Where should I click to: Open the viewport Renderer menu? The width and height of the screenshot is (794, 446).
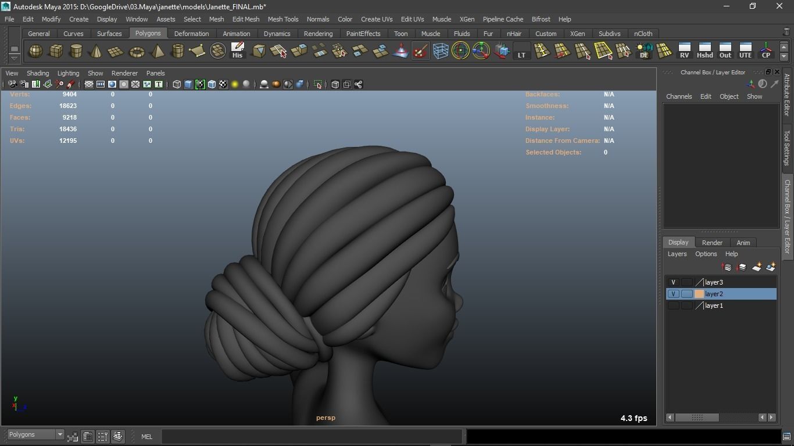124,73
